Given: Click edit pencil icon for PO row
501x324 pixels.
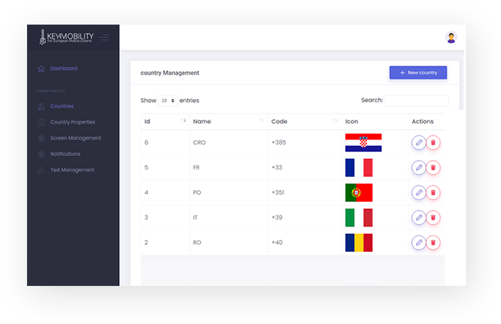Looking at the screenshot, I should tap(418, 192).
